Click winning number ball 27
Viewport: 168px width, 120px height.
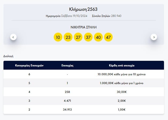click(78, 37)
